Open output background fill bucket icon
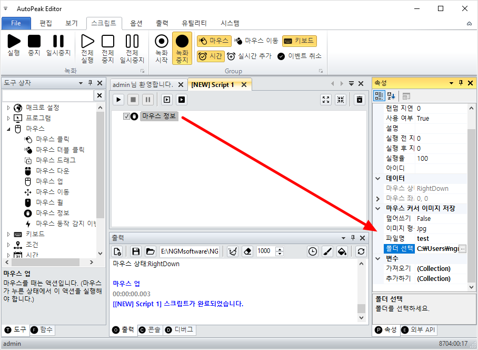The image size is (478, 350). 342,251
